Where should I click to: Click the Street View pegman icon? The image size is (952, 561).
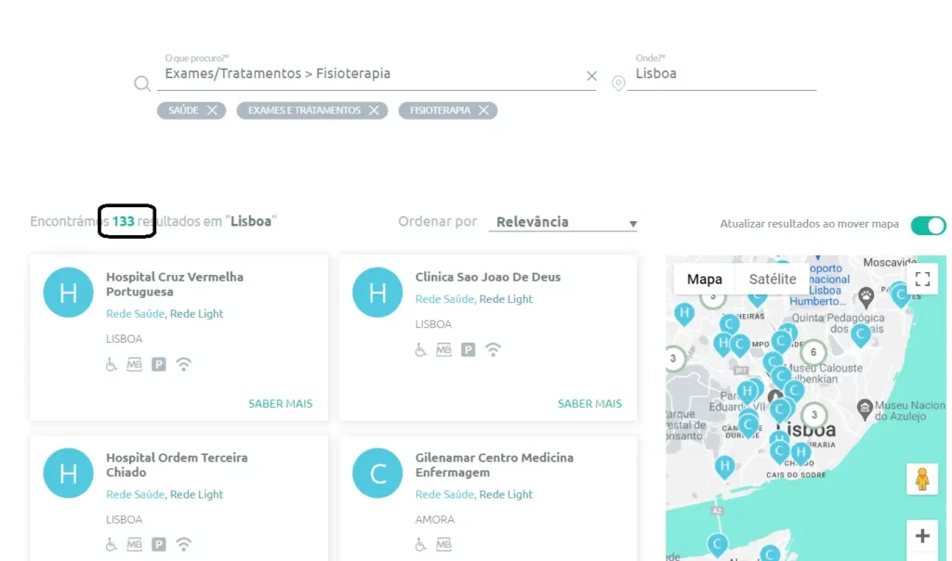click(922, 479)
